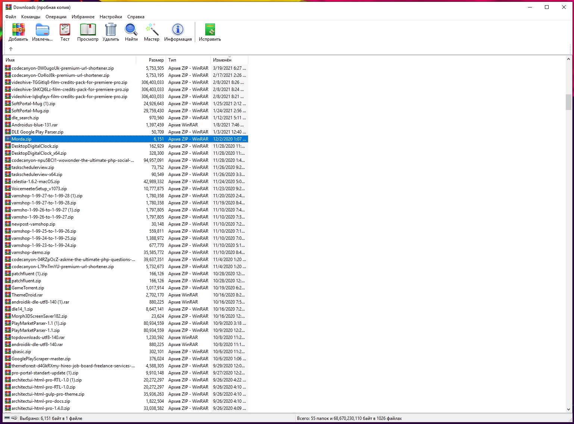The image size is (574, 424).
Task: Click the icon next to patchfluent.zip
Action: point(8,281)
